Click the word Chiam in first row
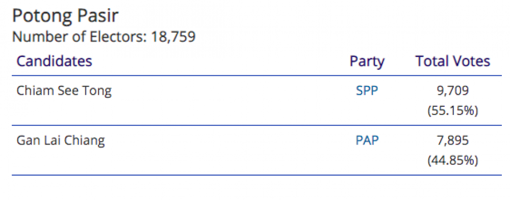The height and width of the screenshot is (200, 510). [31, 91]
